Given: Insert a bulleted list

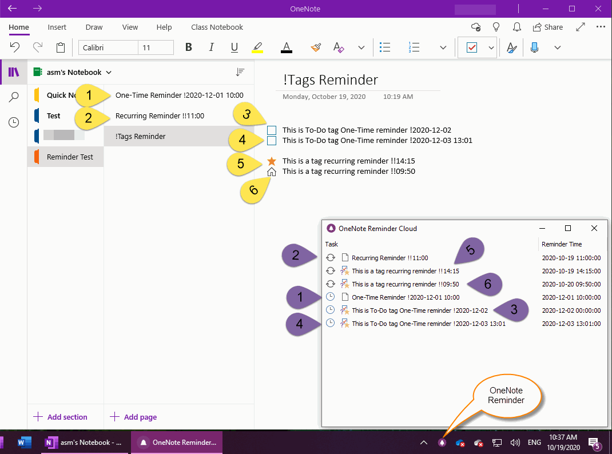Looking at the screenshot, I should pyautogui.click(x=385, y=47).
